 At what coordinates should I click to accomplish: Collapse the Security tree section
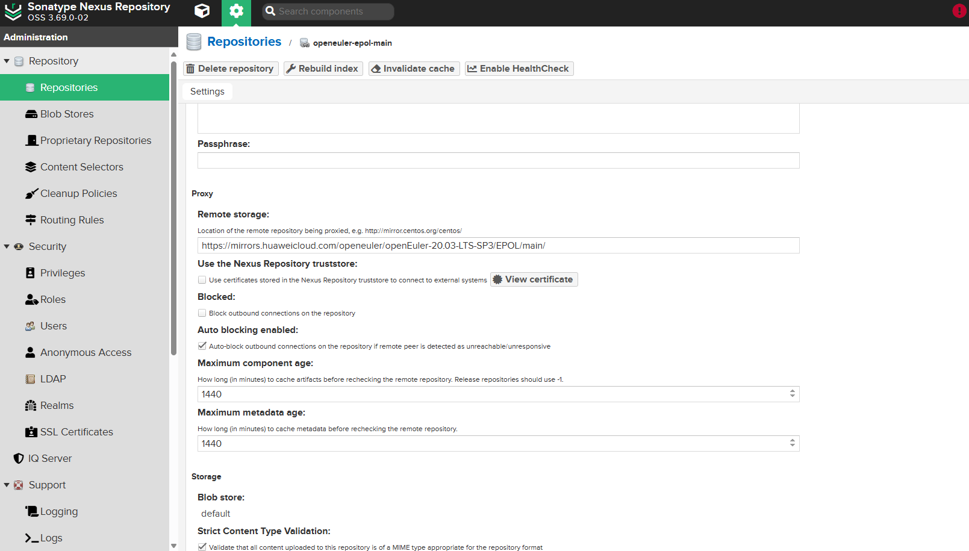click(7, 247)
